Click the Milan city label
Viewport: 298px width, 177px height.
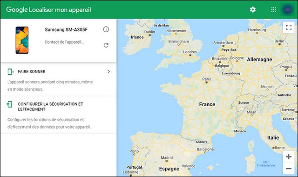click(x=251, y=112)
